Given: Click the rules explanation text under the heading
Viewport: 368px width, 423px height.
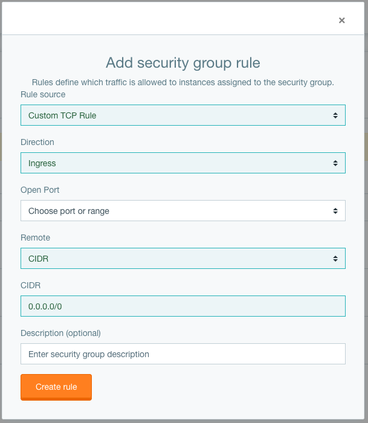Looking at the screenshot, I should [183, 82].
